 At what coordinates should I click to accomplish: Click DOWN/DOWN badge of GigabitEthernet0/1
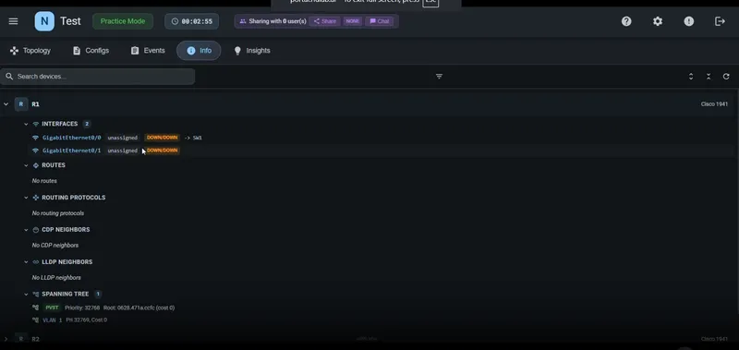tap(163, 151)
